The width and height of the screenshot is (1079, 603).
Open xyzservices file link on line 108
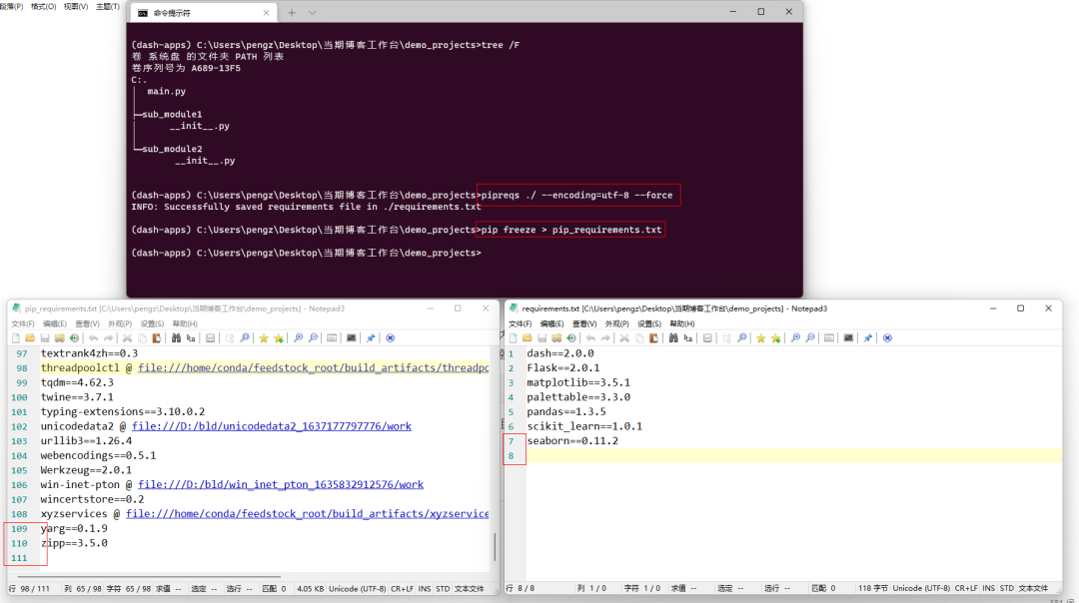pos(307,513)
